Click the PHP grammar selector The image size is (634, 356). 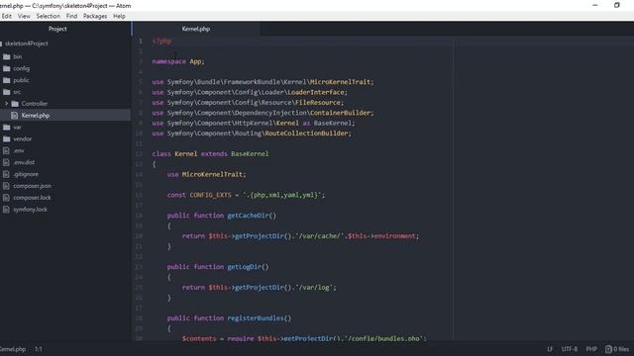(x=591, y=349)
